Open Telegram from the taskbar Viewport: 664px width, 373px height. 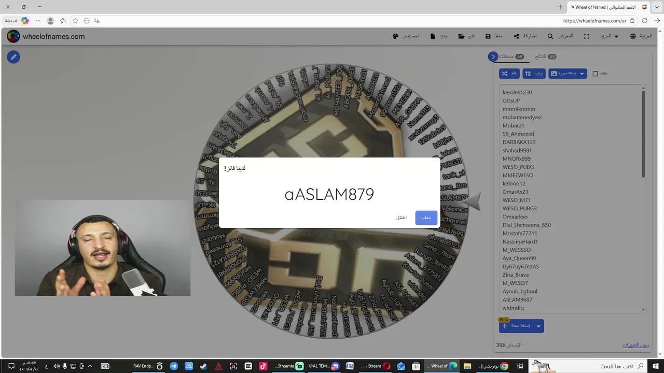click(174, 366)
